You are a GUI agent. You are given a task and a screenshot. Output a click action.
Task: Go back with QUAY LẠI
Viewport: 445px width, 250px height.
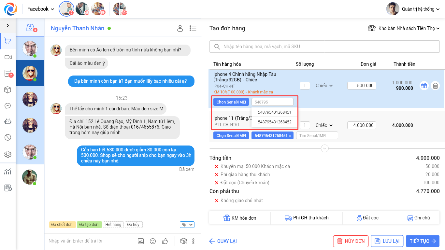223,241
